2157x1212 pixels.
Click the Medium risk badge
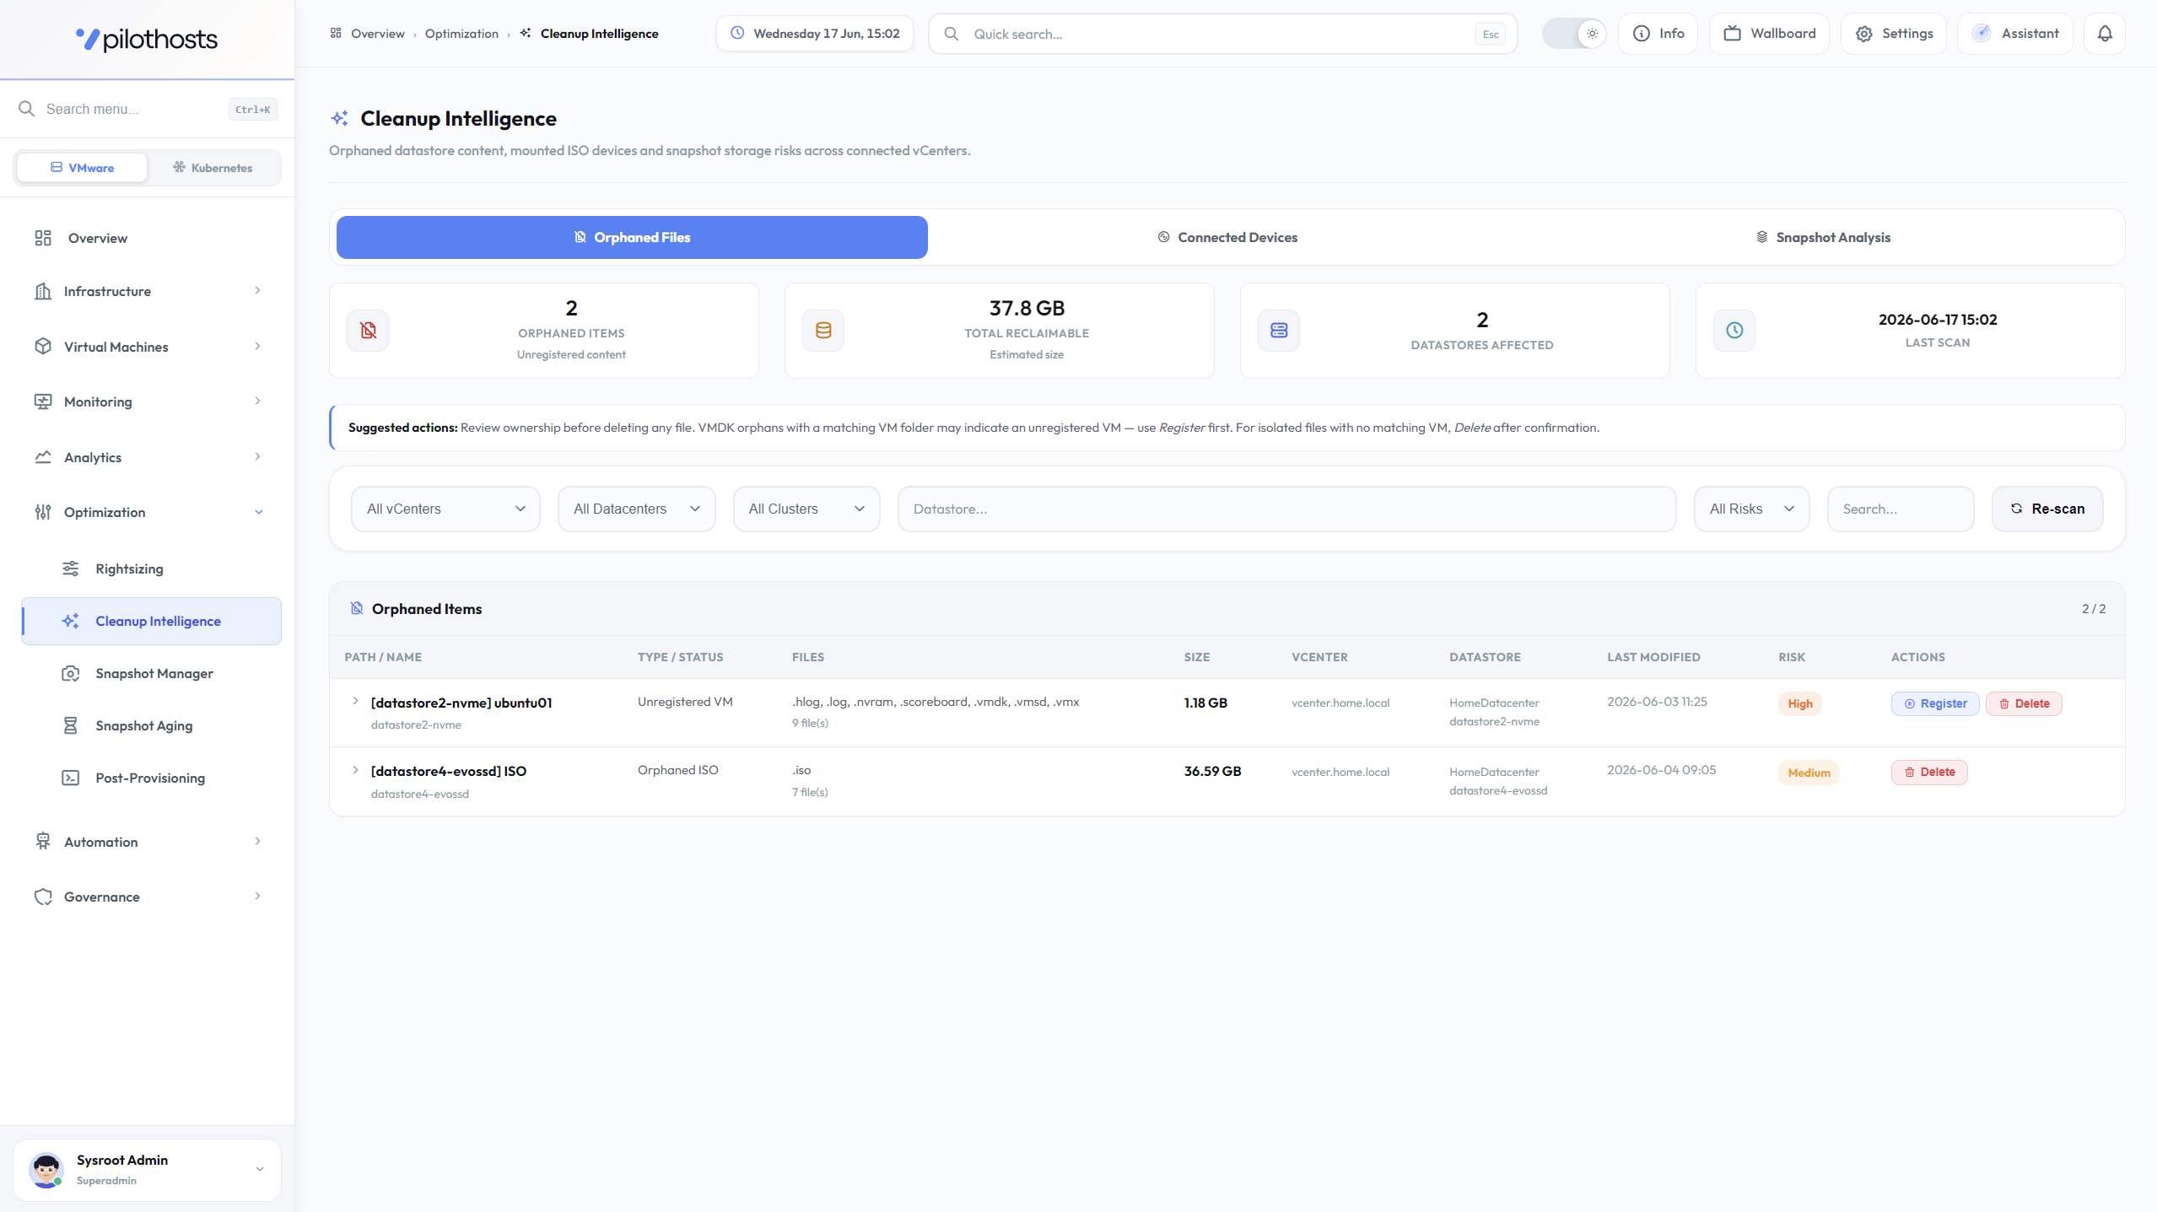(1809, 773)
